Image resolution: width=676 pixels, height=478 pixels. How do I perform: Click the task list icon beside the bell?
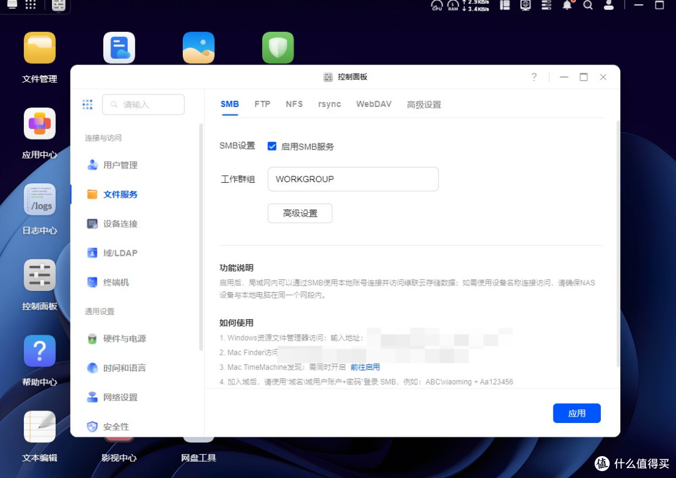546,5
